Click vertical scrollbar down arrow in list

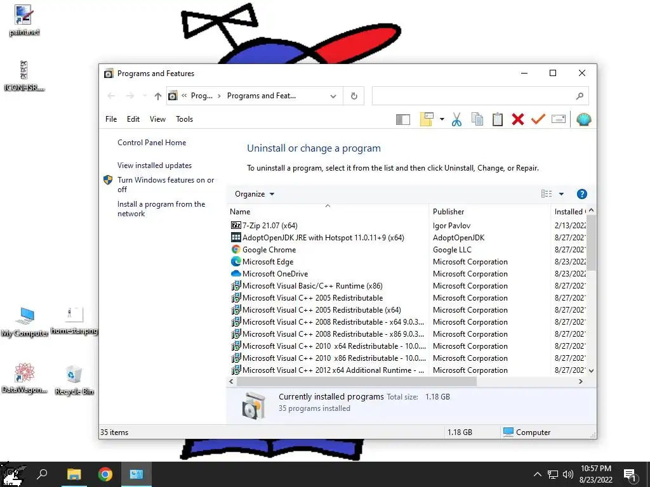(x=592, y=371)
